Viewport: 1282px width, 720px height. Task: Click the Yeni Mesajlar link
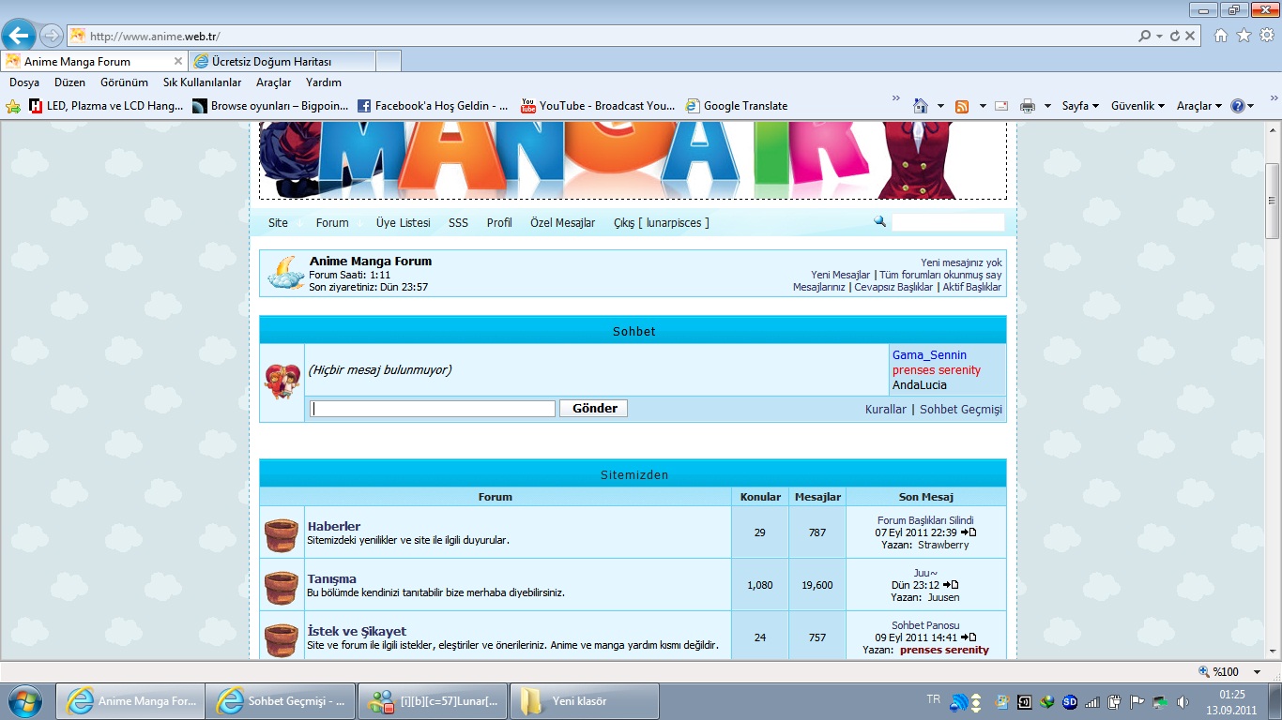[x=841, y=275]
